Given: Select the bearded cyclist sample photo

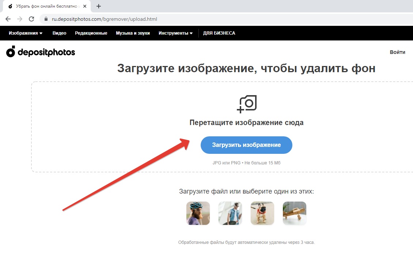Looking at the screenshot, I should pyautogui.click(x=198, y=213).
